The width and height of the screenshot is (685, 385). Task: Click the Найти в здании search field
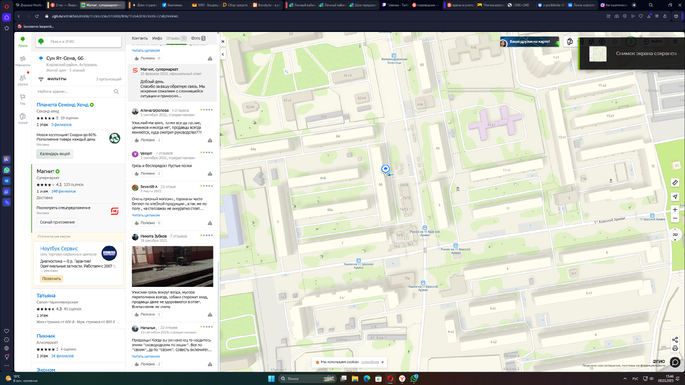click(x=78, y=91)
